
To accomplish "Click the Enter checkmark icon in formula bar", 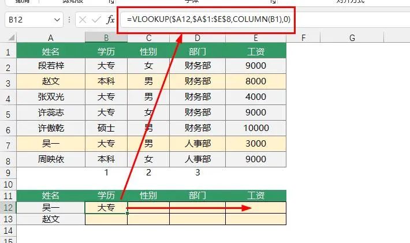I will pos(96,20).
